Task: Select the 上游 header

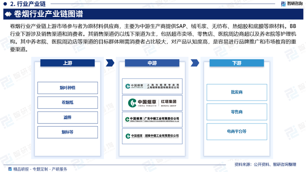Action: click(x=67, y=63)
